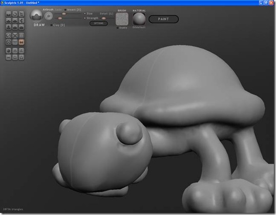Maximize the Sculptris window
Viewport: 276px width, 215px height.
pyautogui.click(x=266, y=3)
